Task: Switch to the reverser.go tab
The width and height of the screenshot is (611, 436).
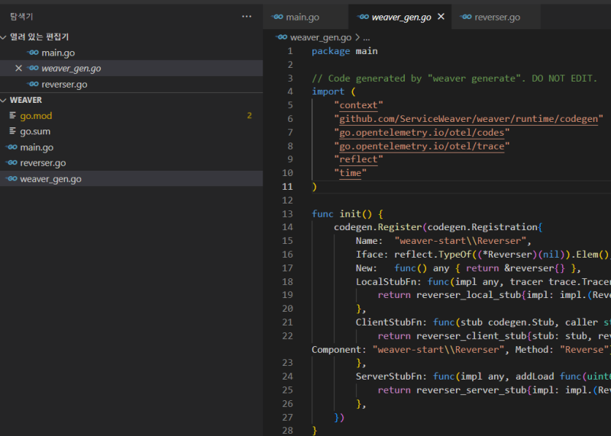Action: pyautogui.click(x=497, y=17)
